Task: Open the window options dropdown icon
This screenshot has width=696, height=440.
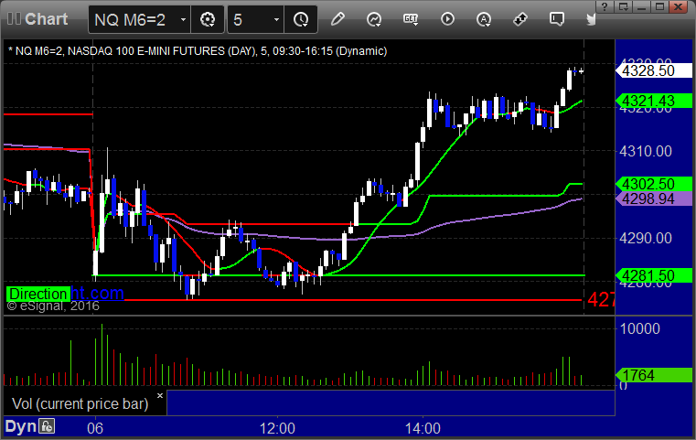Action: point(623,6)
